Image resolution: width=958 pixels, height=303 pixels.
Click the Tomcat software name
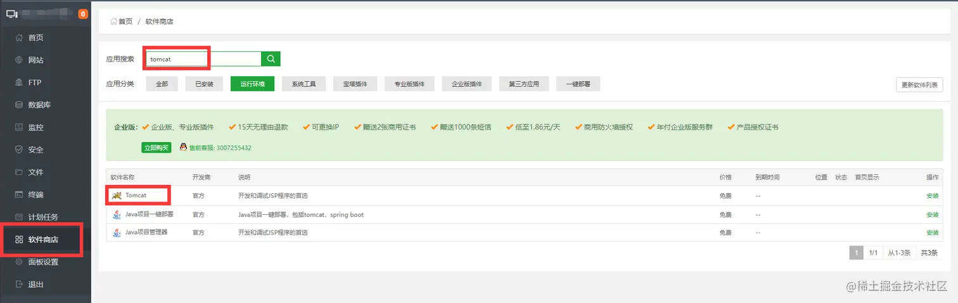point(136,196)
